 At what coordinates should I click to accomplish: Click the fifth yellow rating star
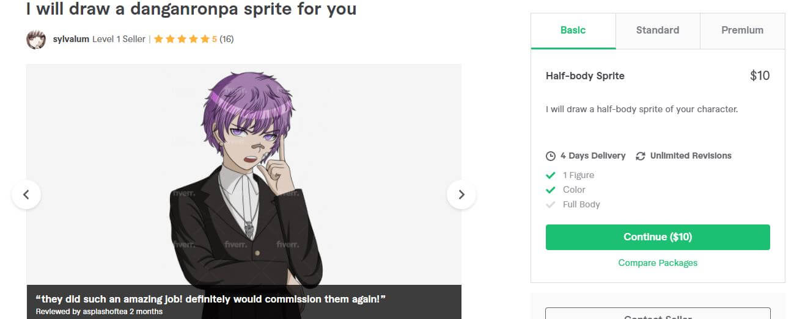[x=205, y=40]
